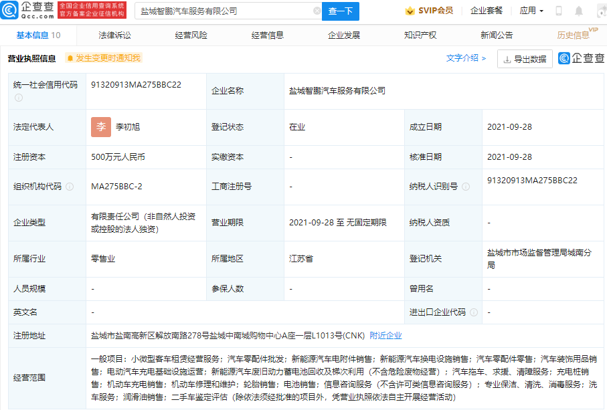Click the red 全国企业信用查询系统 badge
Viewport: 607px width, 410px height.
point(92,10)
